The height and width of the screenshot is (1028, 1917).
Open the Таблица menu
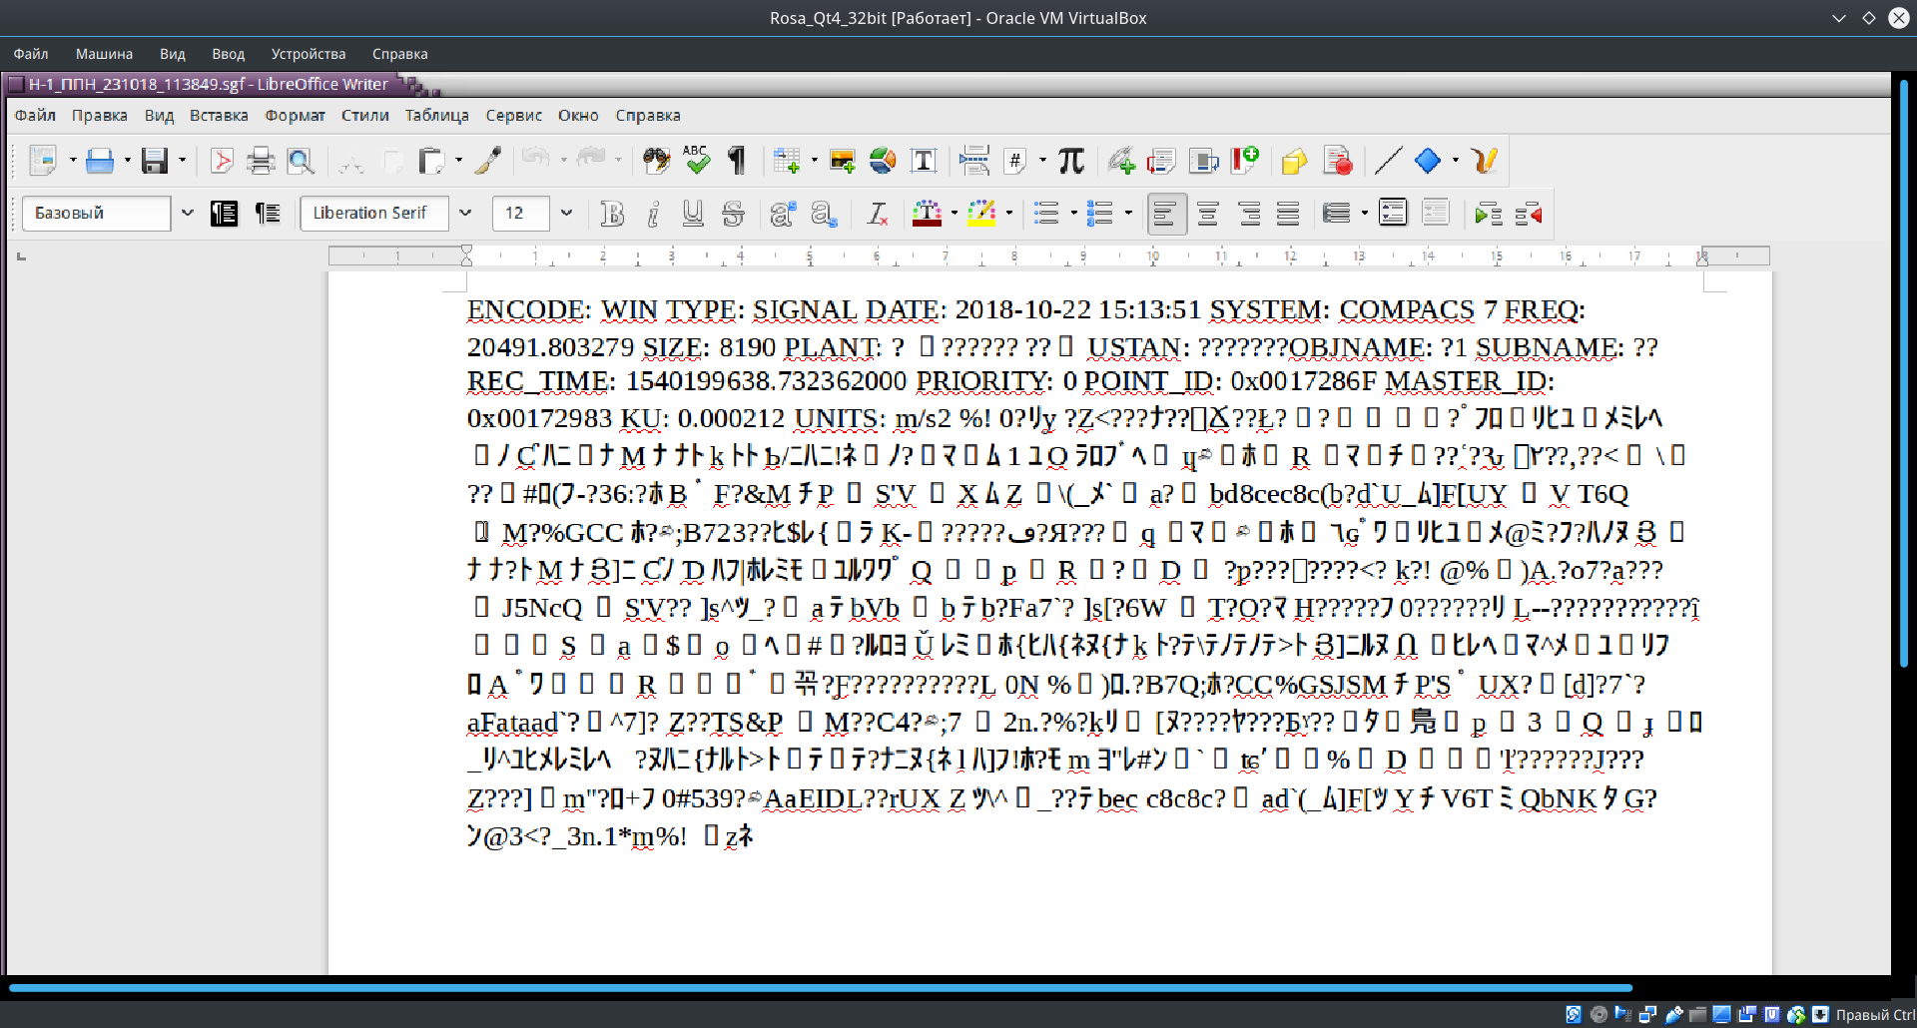[x=436, y=116]
